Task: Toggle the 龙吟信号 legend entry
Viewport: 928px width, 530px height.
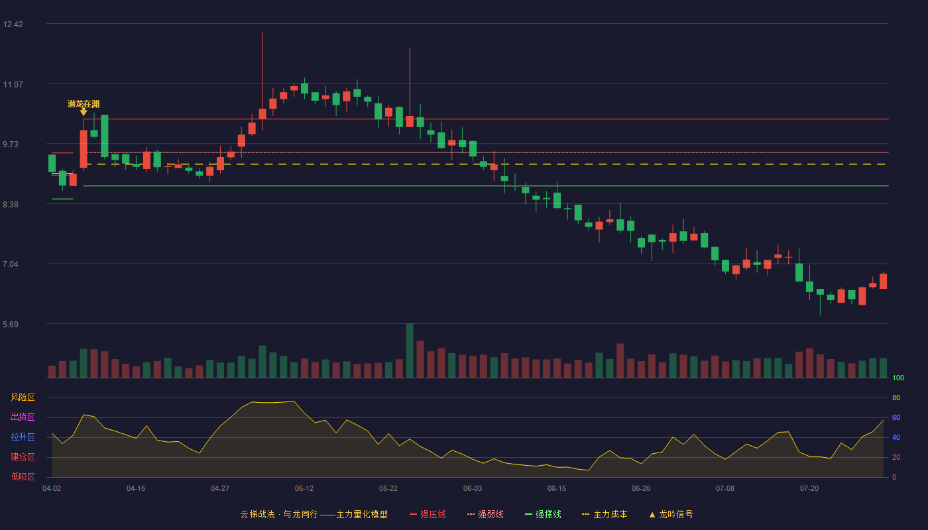Action: [671, 514]
